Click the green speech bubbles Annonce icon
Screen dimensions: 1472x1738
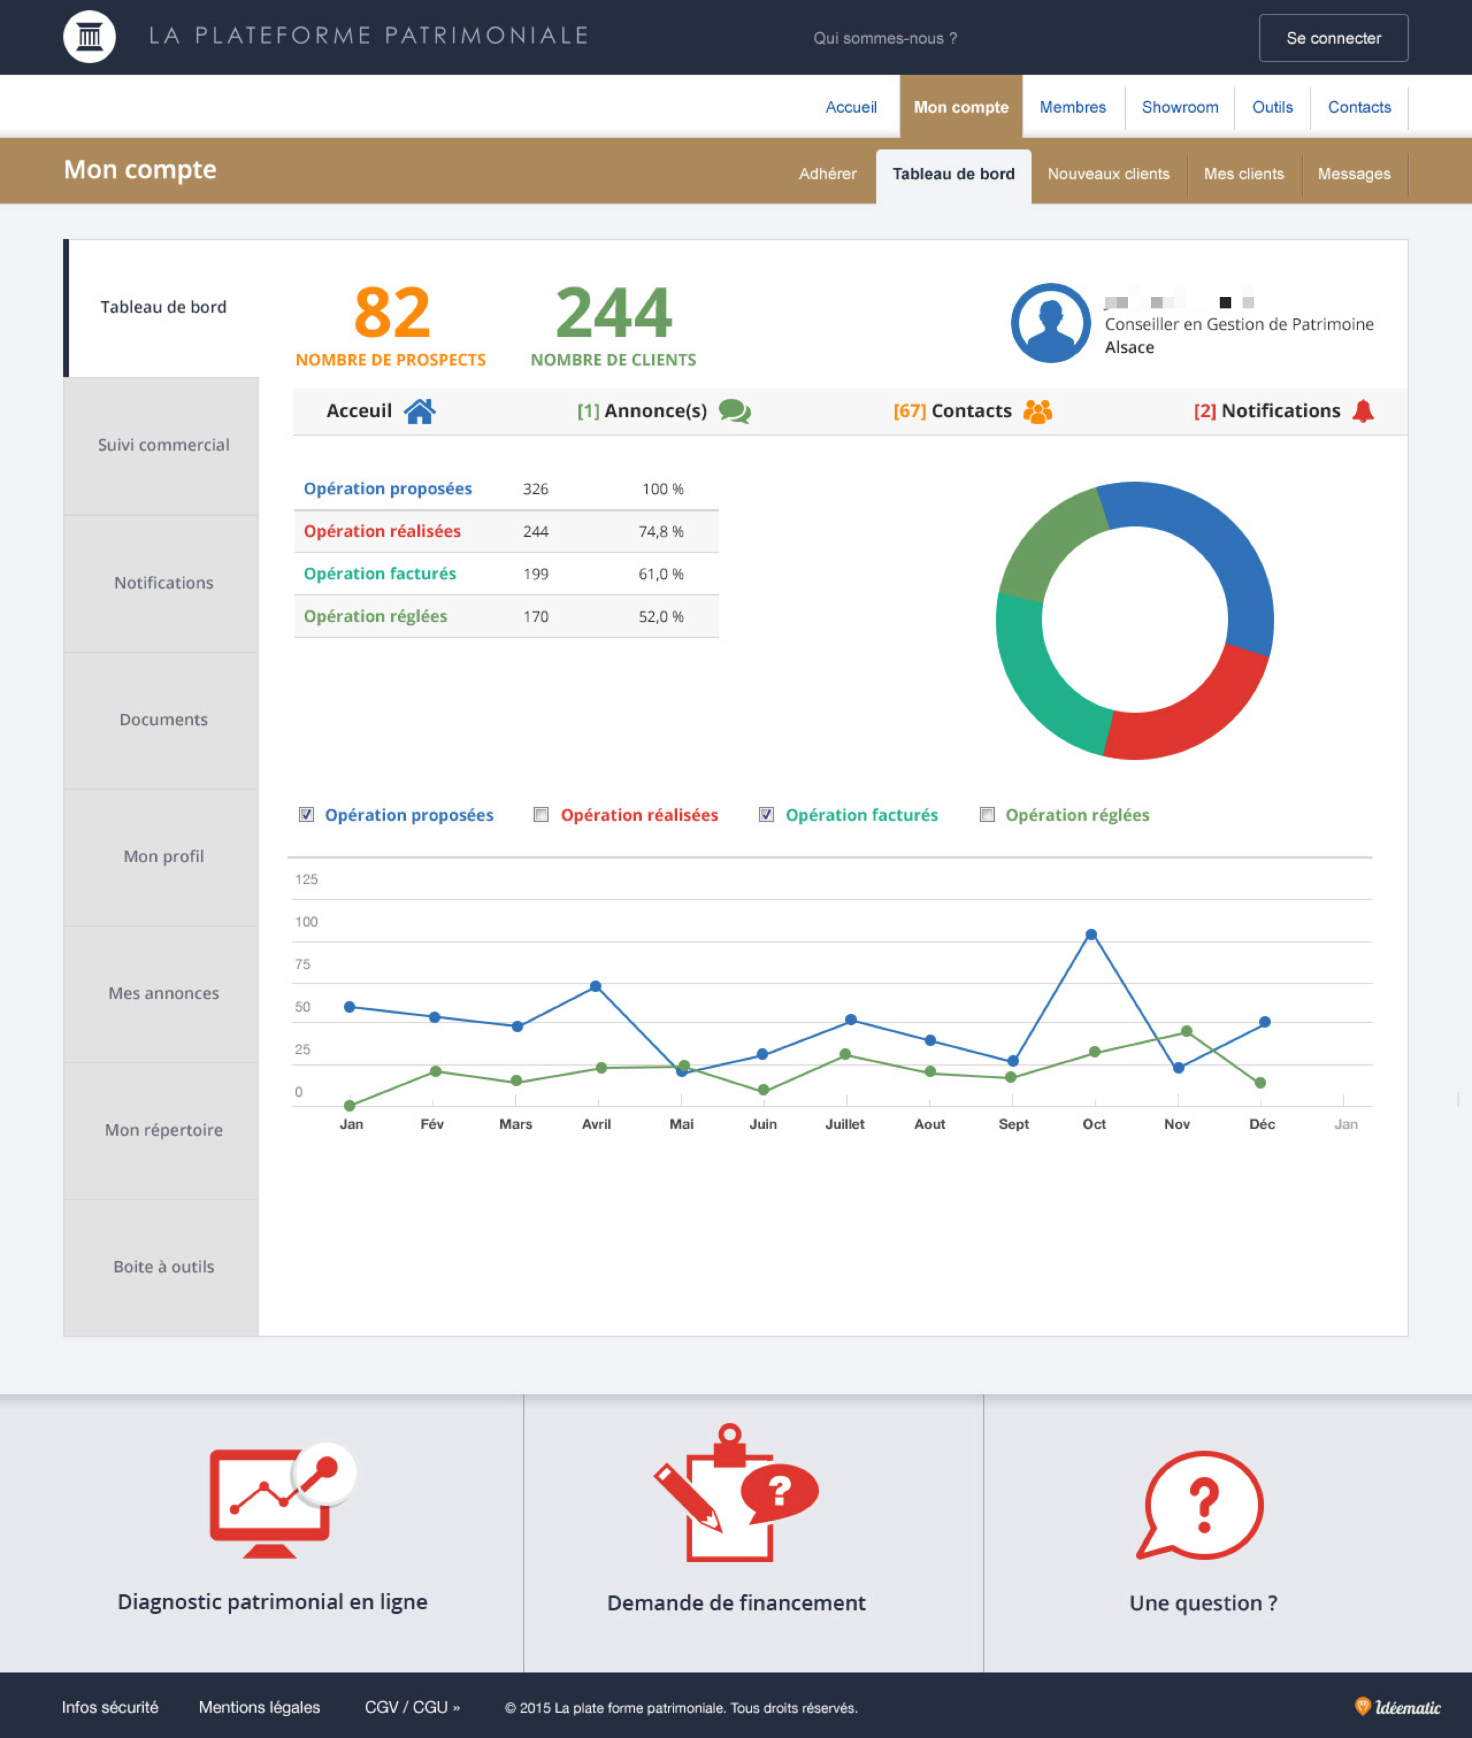[734, 410]
